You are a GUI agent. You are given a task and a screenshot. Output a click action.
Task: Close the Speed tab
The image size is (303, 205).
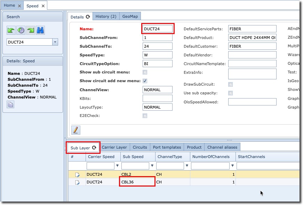43,6
